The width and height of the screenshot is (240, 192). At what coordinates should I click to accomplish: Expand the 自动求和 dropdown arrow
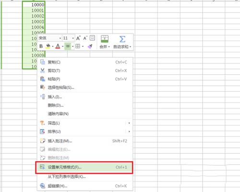click(130, 47)
